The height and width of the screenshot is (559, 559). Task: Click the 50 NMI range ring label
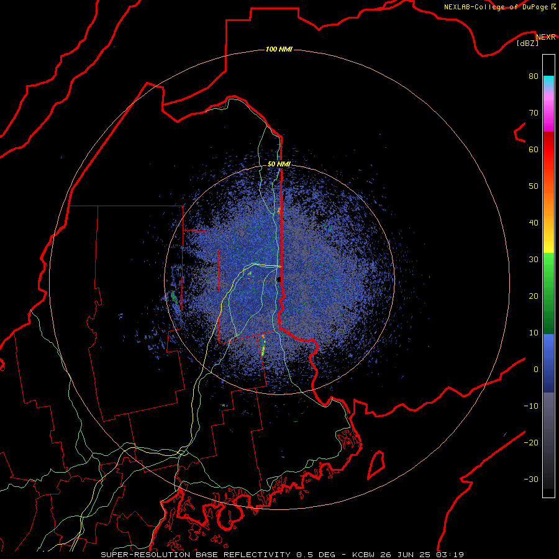point(279,164)
